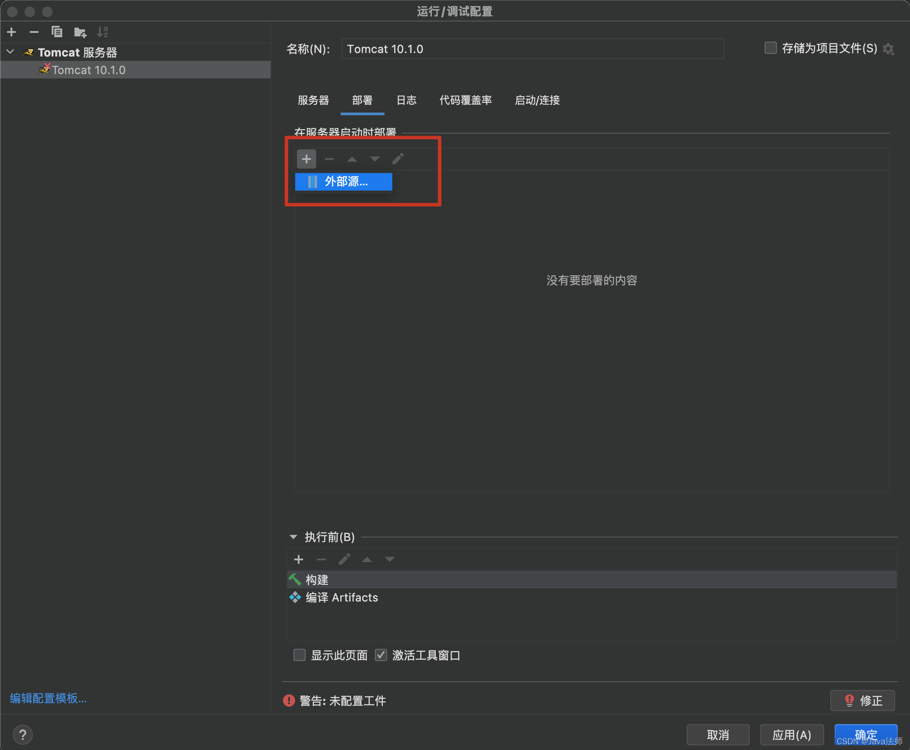Viewport: 910px width, 750px height.
Task: Click the sort configurations alphabetically icon
Action: click(102, 32)
